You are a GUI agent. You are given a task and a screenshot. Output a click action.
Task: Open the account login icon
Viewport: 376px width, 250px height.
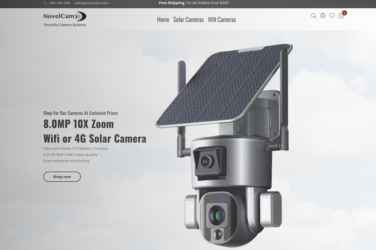[323, 16]
